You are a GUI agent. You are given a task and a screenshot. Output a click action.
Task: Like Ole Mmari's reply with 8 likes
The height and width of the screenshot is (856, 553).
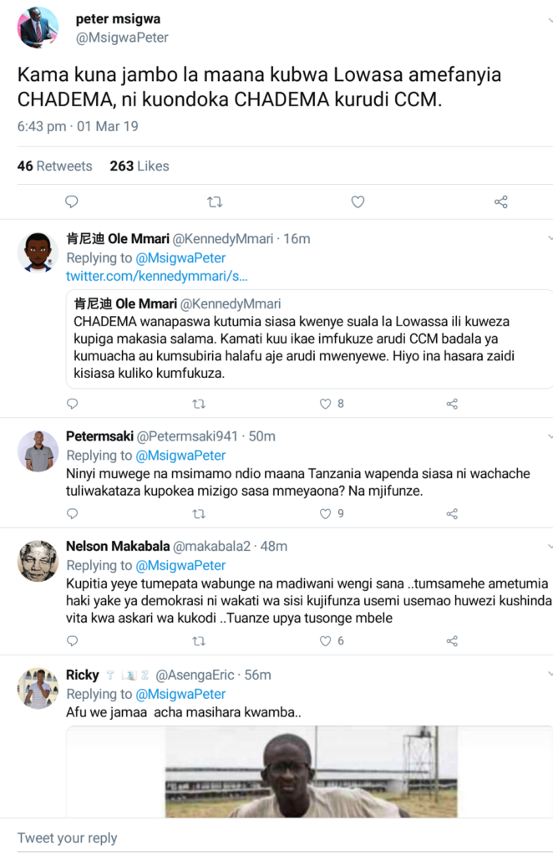[x=326, y=404]
